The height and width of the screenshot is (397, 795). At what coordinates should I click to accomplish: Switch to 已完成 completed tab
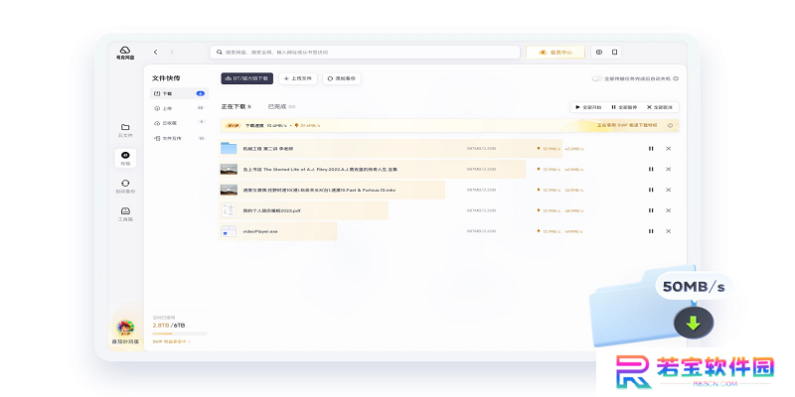281,107
